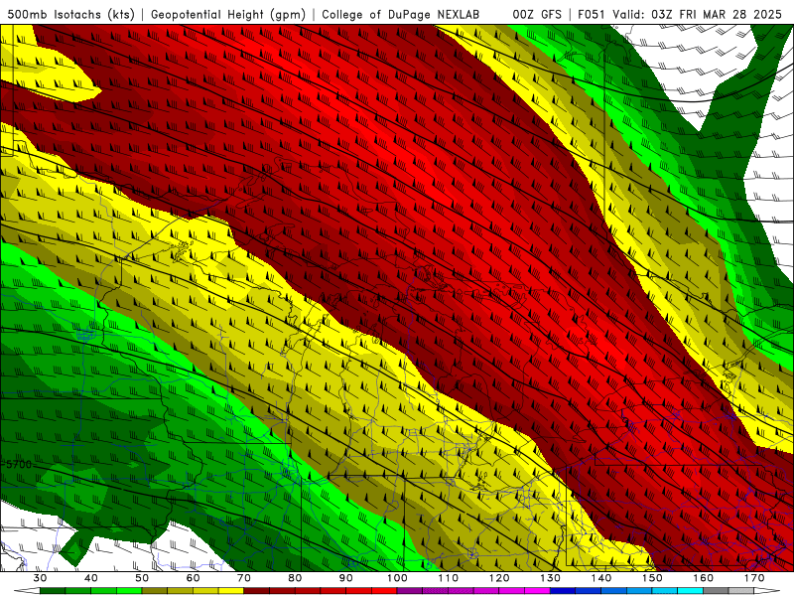Click the 5700 height contour label

18,464
